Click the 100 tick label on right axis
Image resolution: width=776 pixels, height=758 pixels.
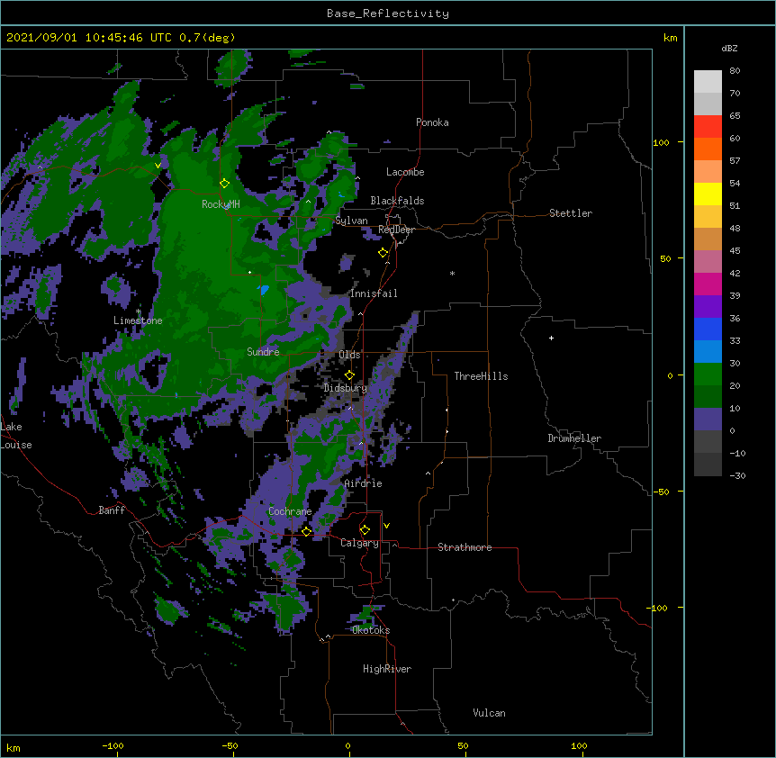661,142
